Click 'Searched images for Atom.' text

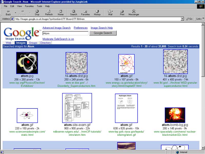coord(19,46)
